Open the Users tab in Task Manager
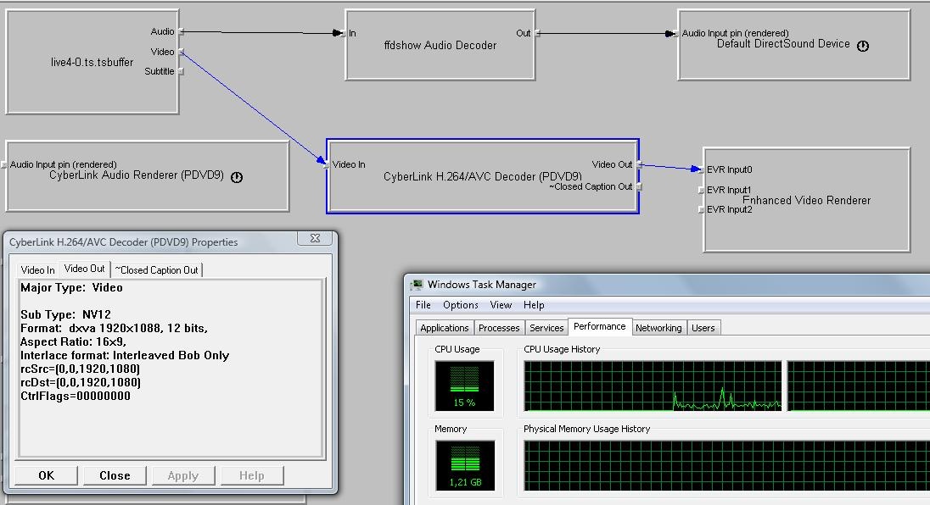Screen dimensions: 930x505 (703, 328)
